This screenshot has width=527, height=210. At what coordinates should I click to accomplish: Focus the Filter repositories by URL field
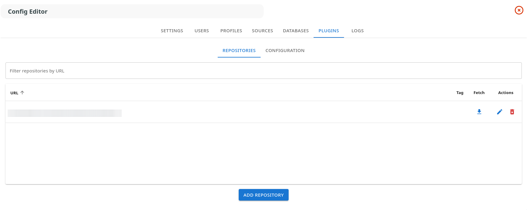click(x=264, y=71)
